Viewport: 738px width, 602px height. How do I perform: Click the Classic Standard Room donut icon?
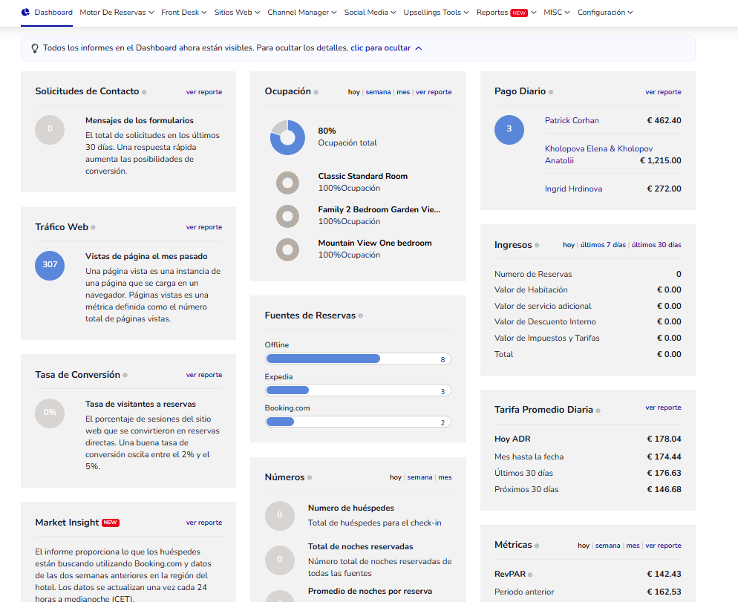[287, 183]
